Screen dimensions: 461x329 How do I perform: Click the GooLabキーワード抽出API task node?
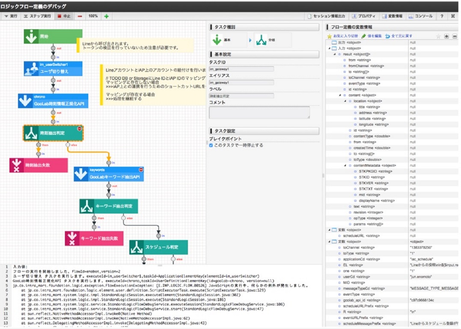click(108, 174)
